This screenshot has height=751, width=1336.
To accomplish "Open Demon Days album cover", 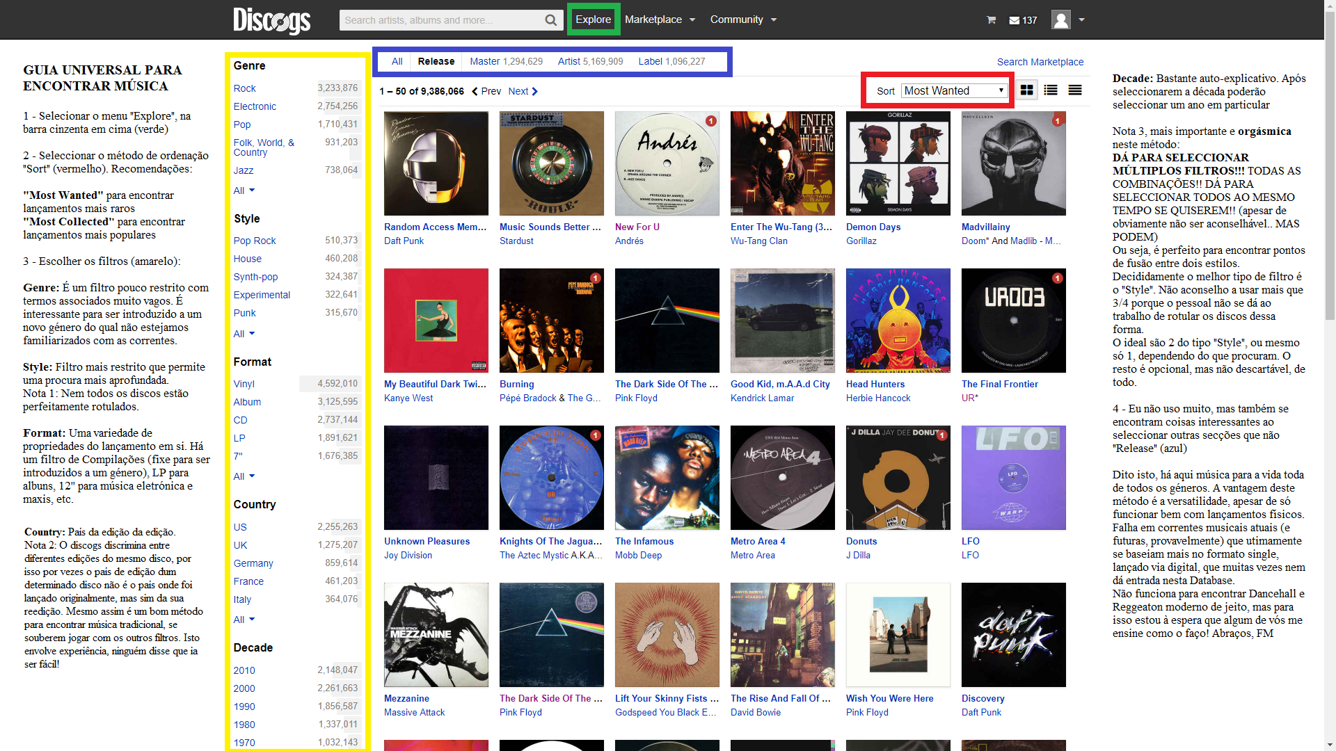I will 898,163.
